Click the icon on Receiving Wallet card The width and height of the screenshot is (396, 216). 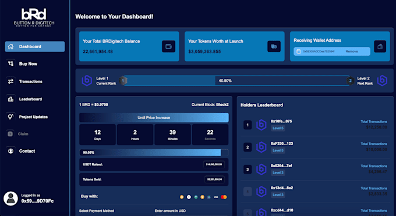380,46
